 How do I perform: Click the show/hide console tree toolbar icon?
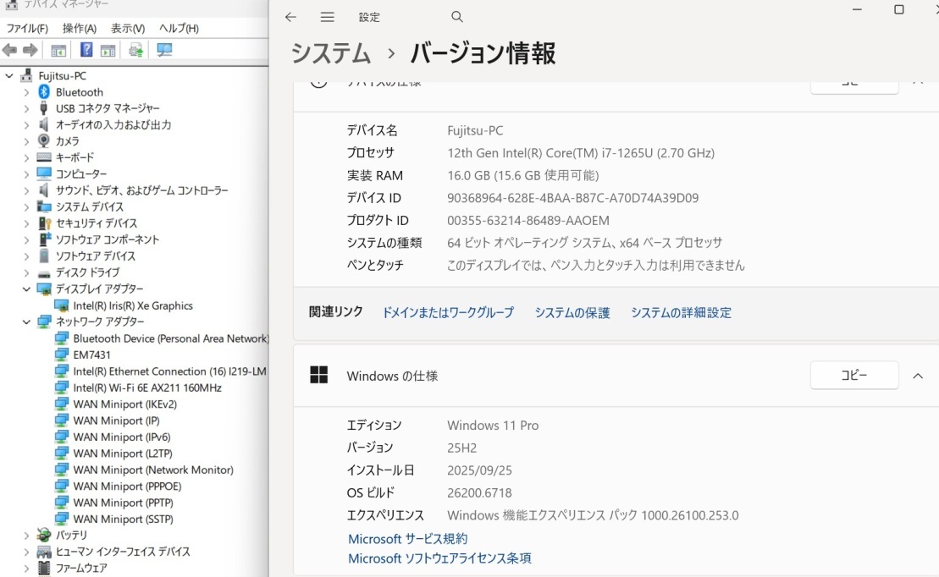tap(58, 50)
